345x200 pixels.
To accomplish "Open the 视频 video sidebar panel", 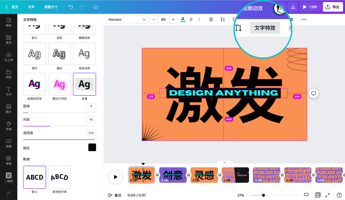I will click(x=9, y=143).
